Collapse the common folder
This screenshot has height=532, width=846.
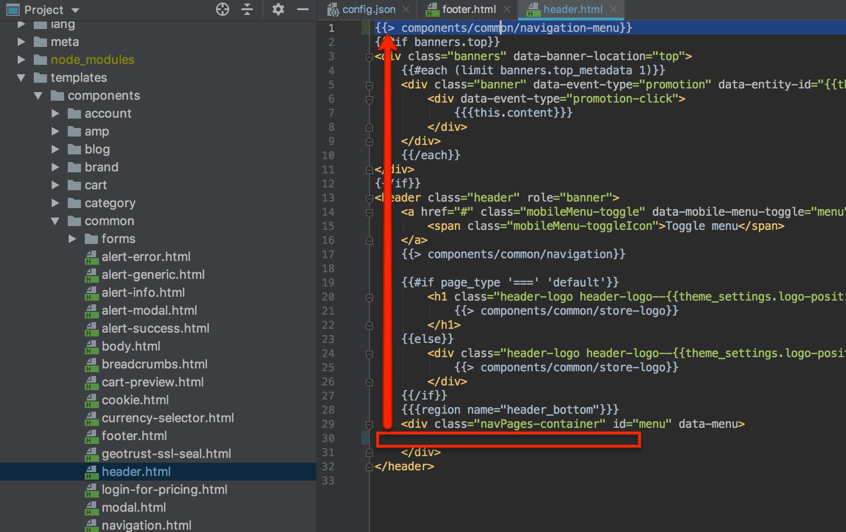(x=55, y=221)
